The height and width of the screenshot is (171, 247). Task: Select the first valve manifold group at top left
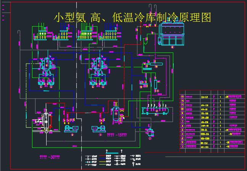40,33
